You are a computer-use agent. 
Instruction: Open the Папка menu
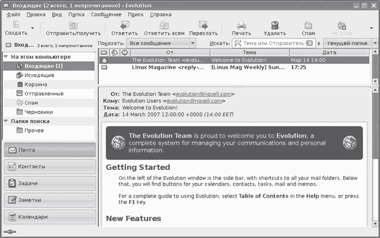[77, 15]
